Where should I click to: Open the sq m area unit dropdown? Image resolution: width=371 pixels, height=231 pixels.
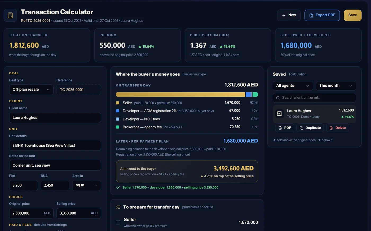click(86, 185)
